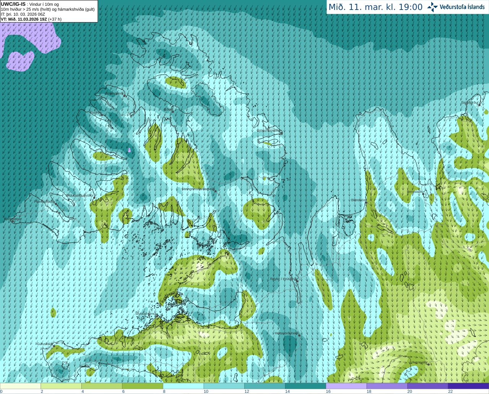
Task: Click the legend scale number 16
Action: 328,391
